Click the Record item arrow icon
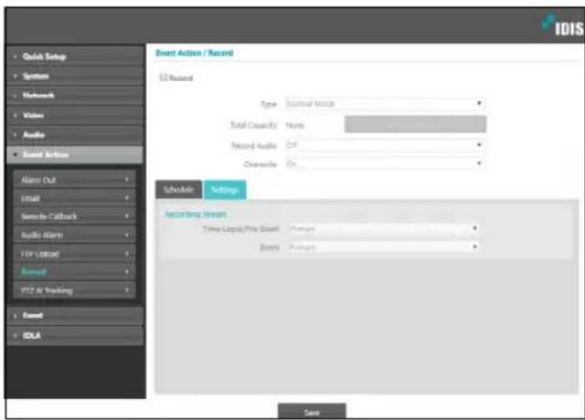The image size is (585, 420). 126,272
